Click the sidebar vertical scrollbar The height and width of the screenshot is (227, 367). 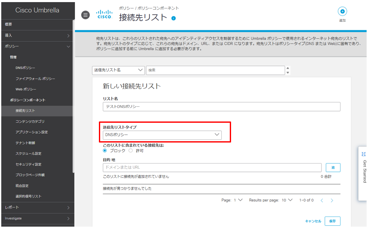click(74, 96)
